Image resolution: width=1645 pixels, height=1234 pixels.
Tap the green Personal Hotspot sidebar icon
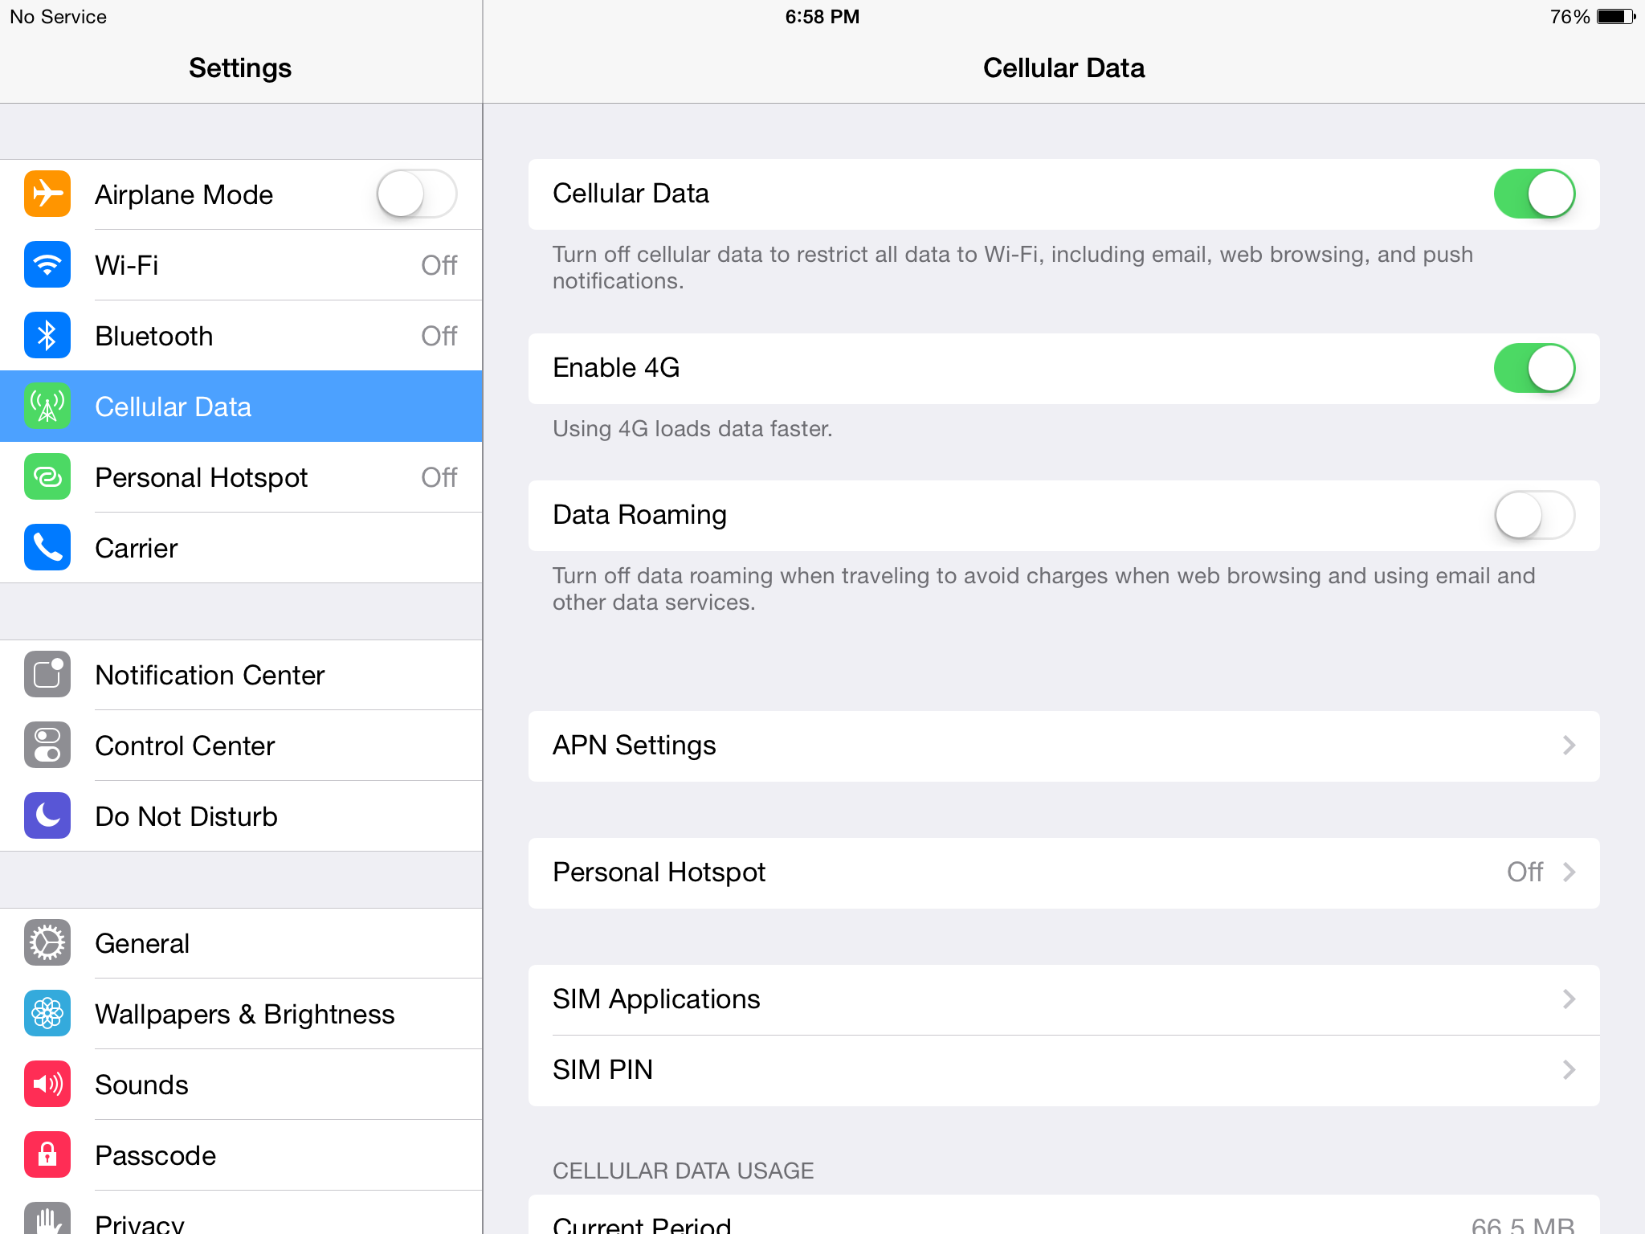click(x=47, y=476)
